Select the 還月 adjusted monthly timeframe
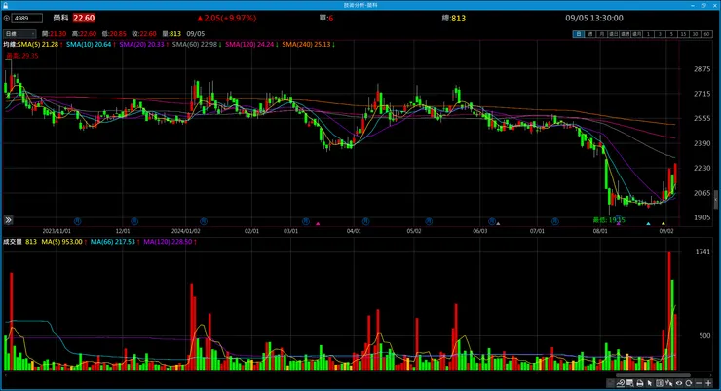Screen dimensions: 721x391 coord(636,34)
